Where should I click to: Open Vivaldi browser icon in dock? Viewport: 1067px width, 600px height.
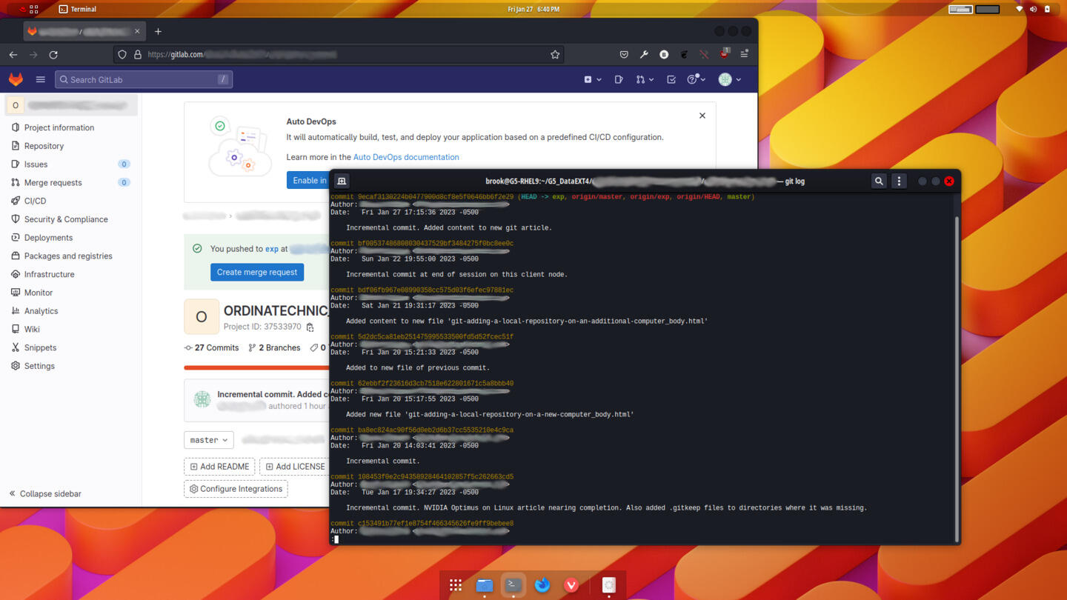pos(571,585)
